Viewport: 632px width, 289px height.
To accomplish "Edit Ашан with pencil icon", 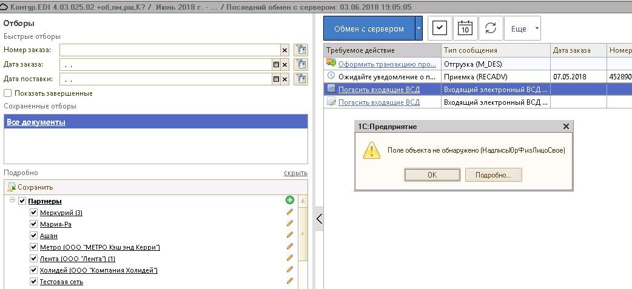I will [x=289, y=235].
